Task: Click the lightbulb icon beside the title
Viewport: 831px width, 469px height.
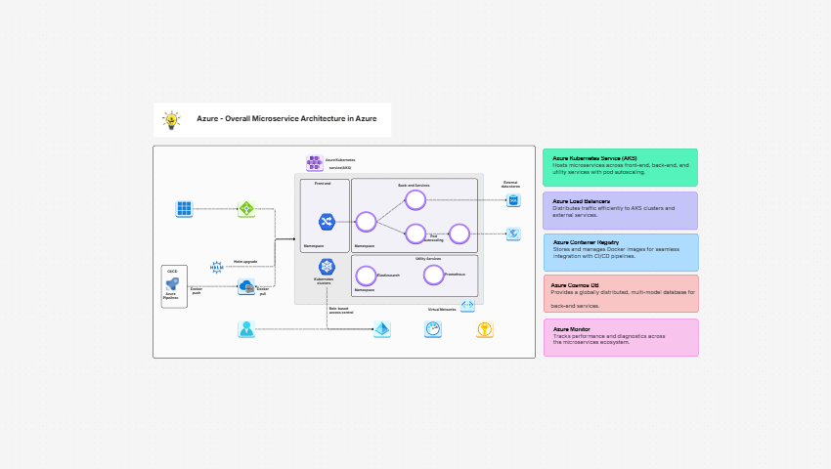Action: (x=172, y=119)
